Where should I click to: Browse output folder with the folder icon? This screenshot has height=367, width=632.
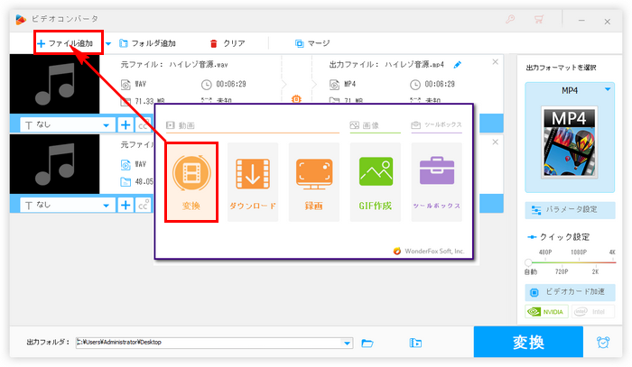(367, 343)
